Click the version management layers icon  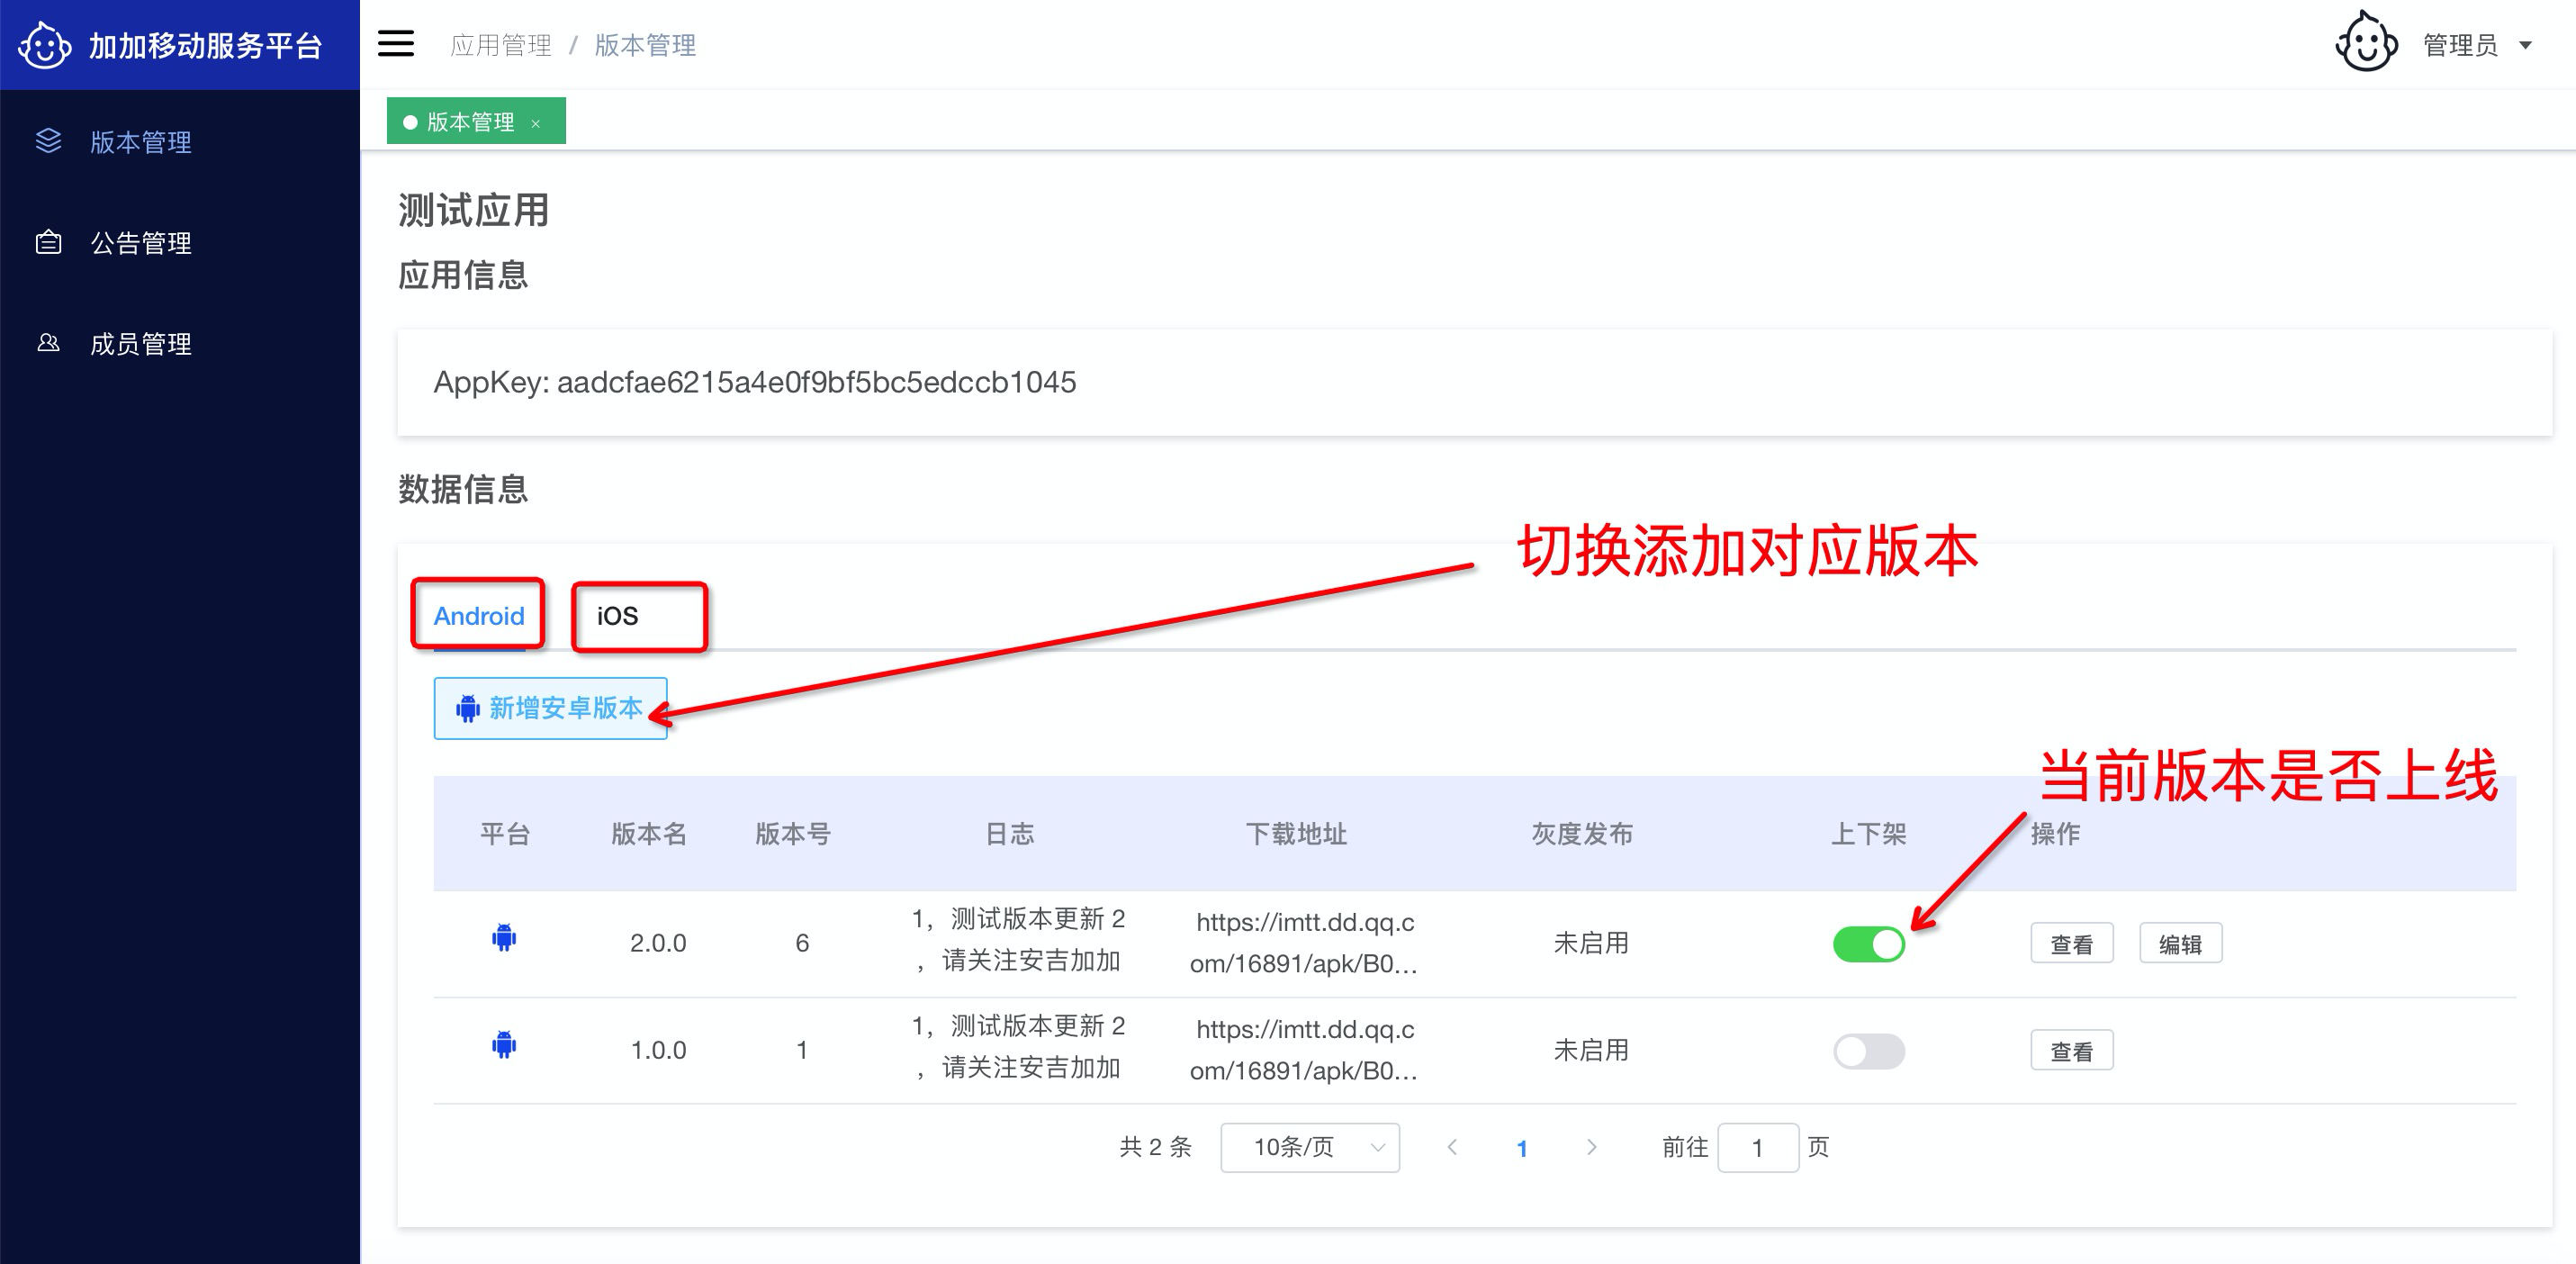[48, 141]
